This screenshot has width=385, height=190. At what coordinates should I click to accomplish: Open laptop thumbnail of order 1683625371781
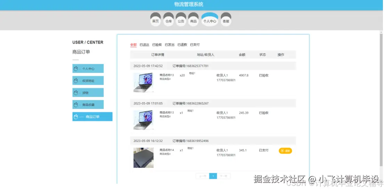(x=144, y=82)
